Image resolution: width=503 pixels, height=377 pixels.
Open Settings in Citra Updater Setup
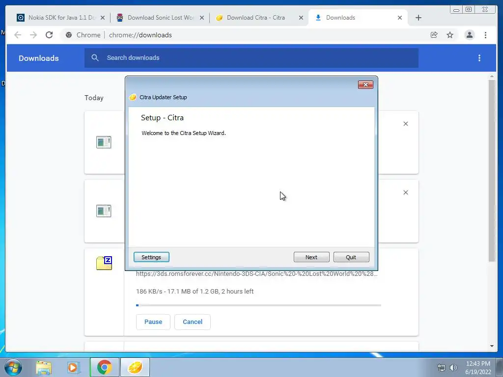151,257
